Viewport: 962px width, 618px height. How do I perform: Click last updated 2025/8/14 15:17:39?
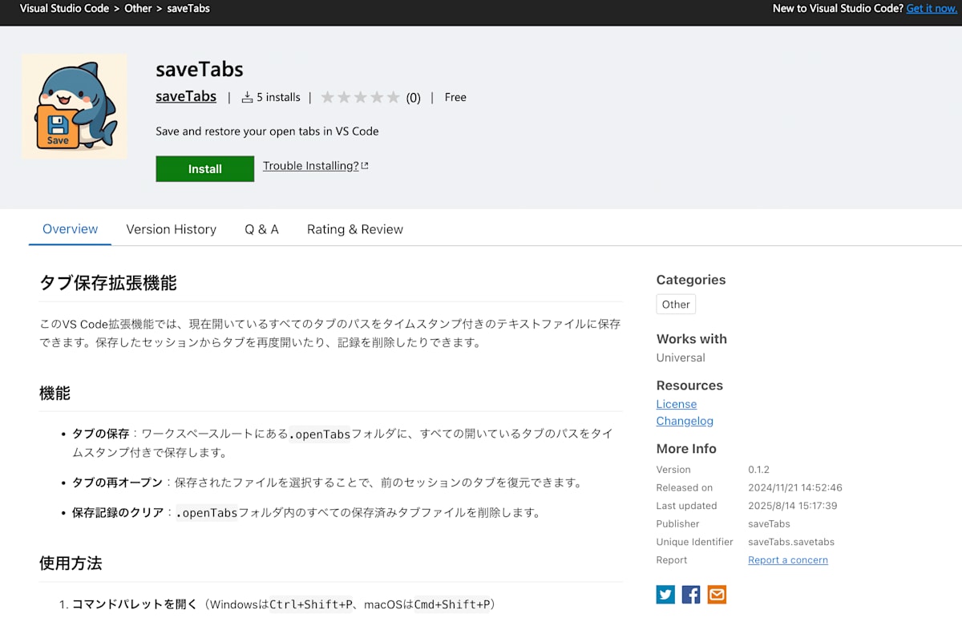pos(793,506)
